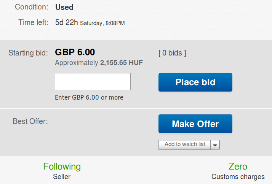Viewport: 272px width, 184px height.
Task: Click the 'Enter GBP 6.00 or more' hint
Action: (x=89, y=97)
